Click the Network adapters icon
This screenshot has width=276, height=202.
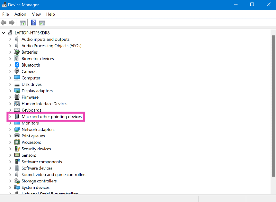pyautogui.click(x=17, y=129)
